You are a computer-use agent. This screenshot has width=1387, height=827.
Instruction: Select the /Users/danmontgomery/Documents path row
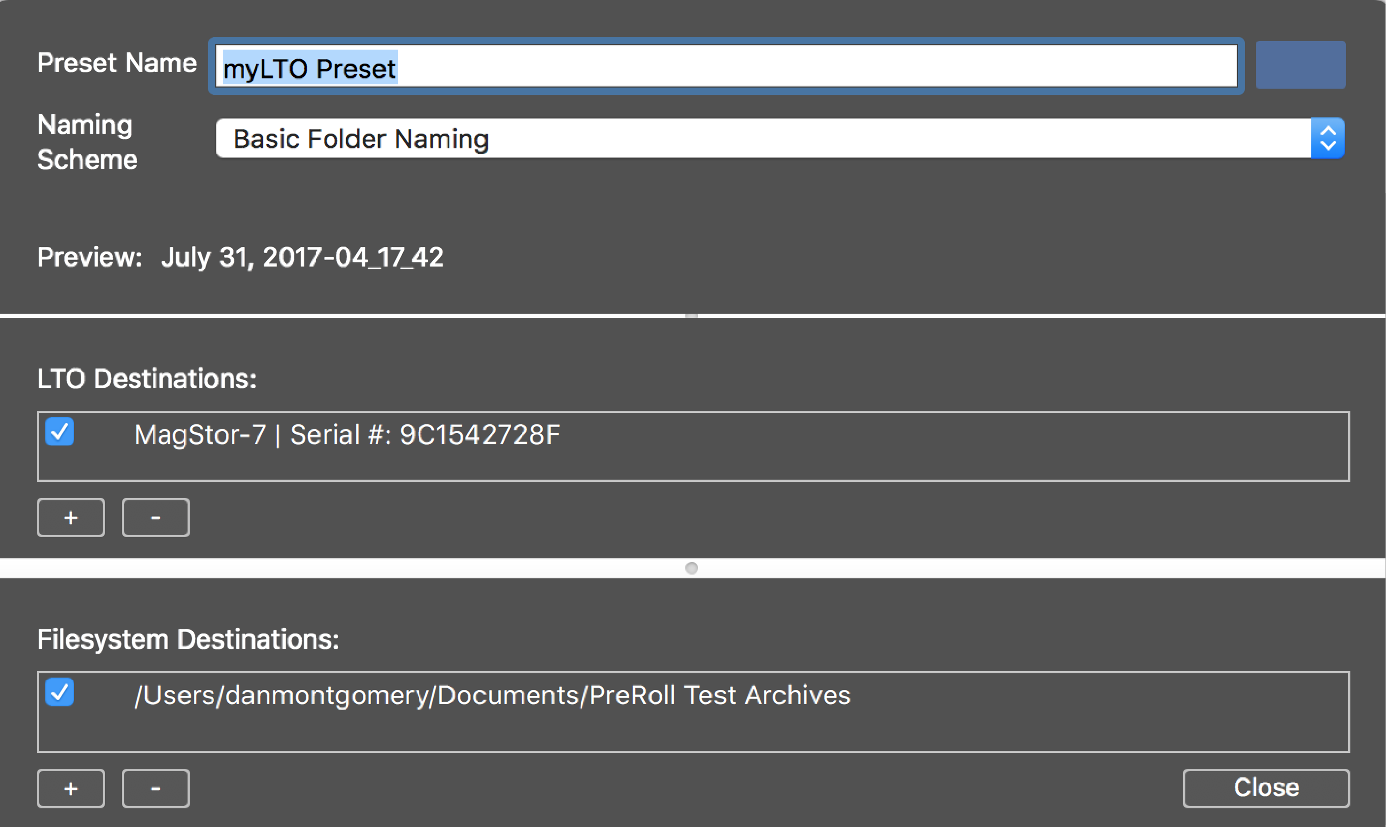(693, 695)
